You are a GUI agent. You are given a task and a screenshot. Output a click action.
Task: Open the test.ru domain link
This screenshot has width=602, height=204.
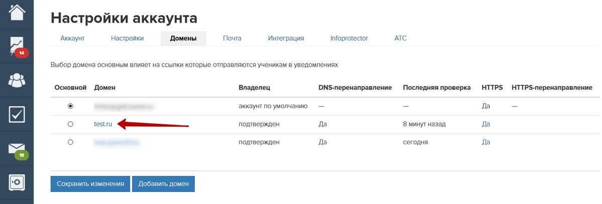[103, 124]
